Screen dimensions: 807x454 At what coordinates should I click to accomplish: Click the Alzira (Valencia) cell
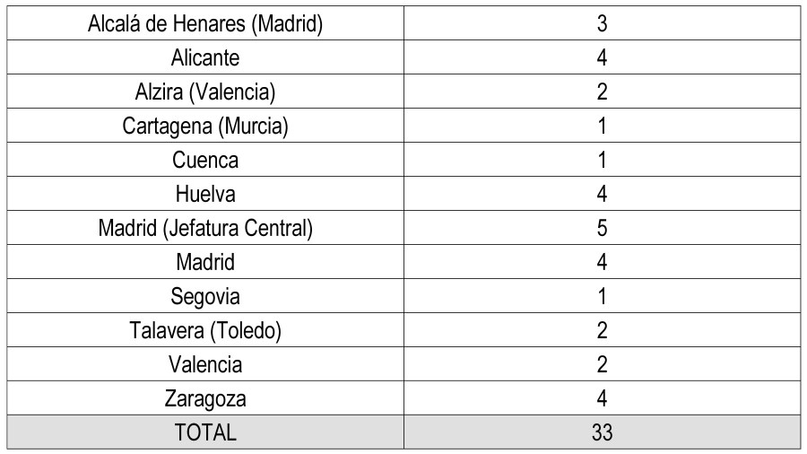point(205,92)
